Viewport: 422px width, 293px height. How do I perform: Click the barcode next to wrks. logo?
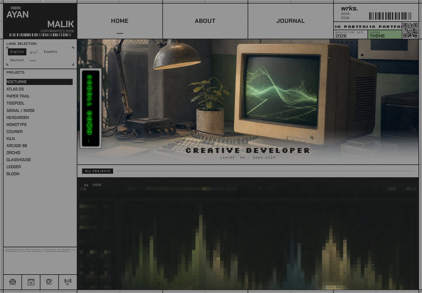coord(390,16)
